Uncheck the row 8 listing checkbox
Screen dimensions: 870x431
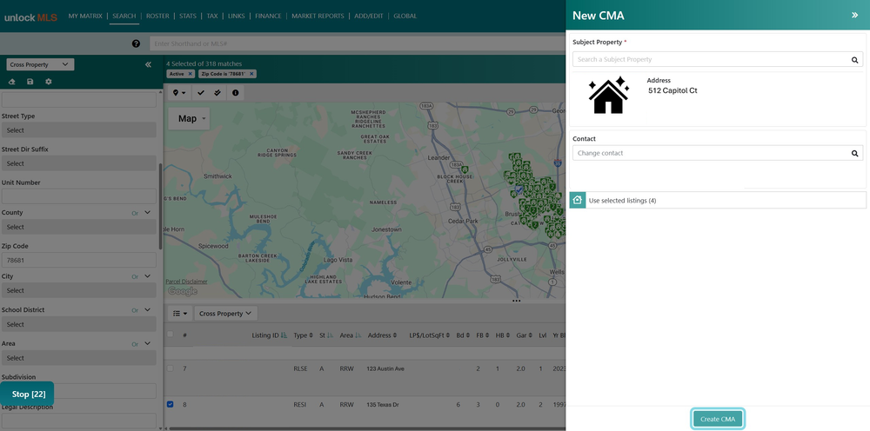171,404
